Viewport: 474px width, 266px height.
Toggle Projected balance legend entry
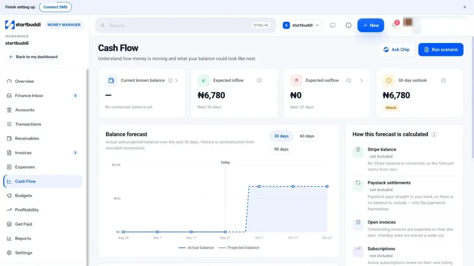point(238,248)
